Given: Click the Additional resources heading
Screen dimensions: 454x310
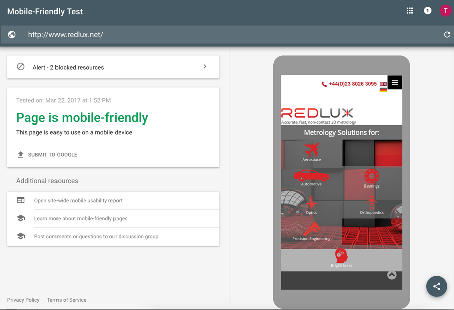Looking at the screenshot, I should (47, 181).
